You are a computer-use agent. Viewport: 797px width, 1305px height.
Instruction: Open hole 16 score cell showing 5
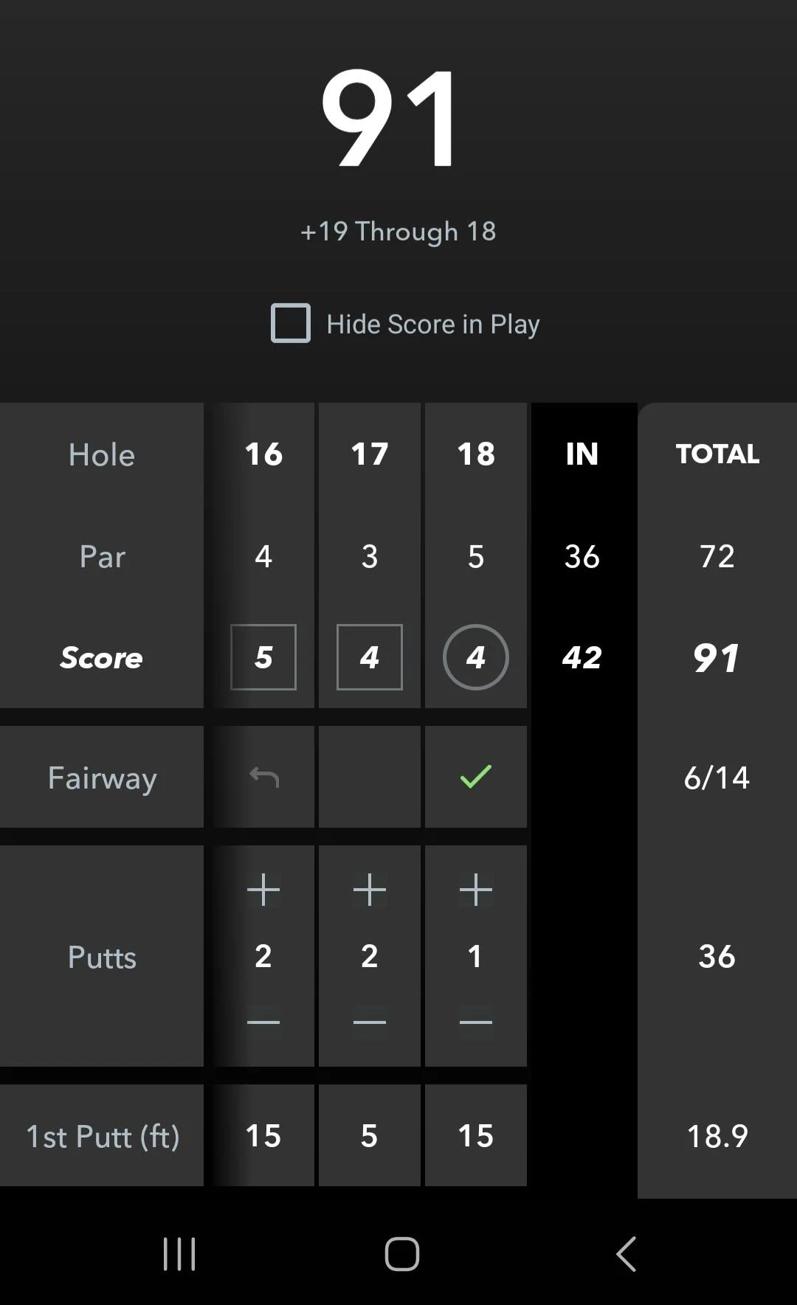point(263,657)
